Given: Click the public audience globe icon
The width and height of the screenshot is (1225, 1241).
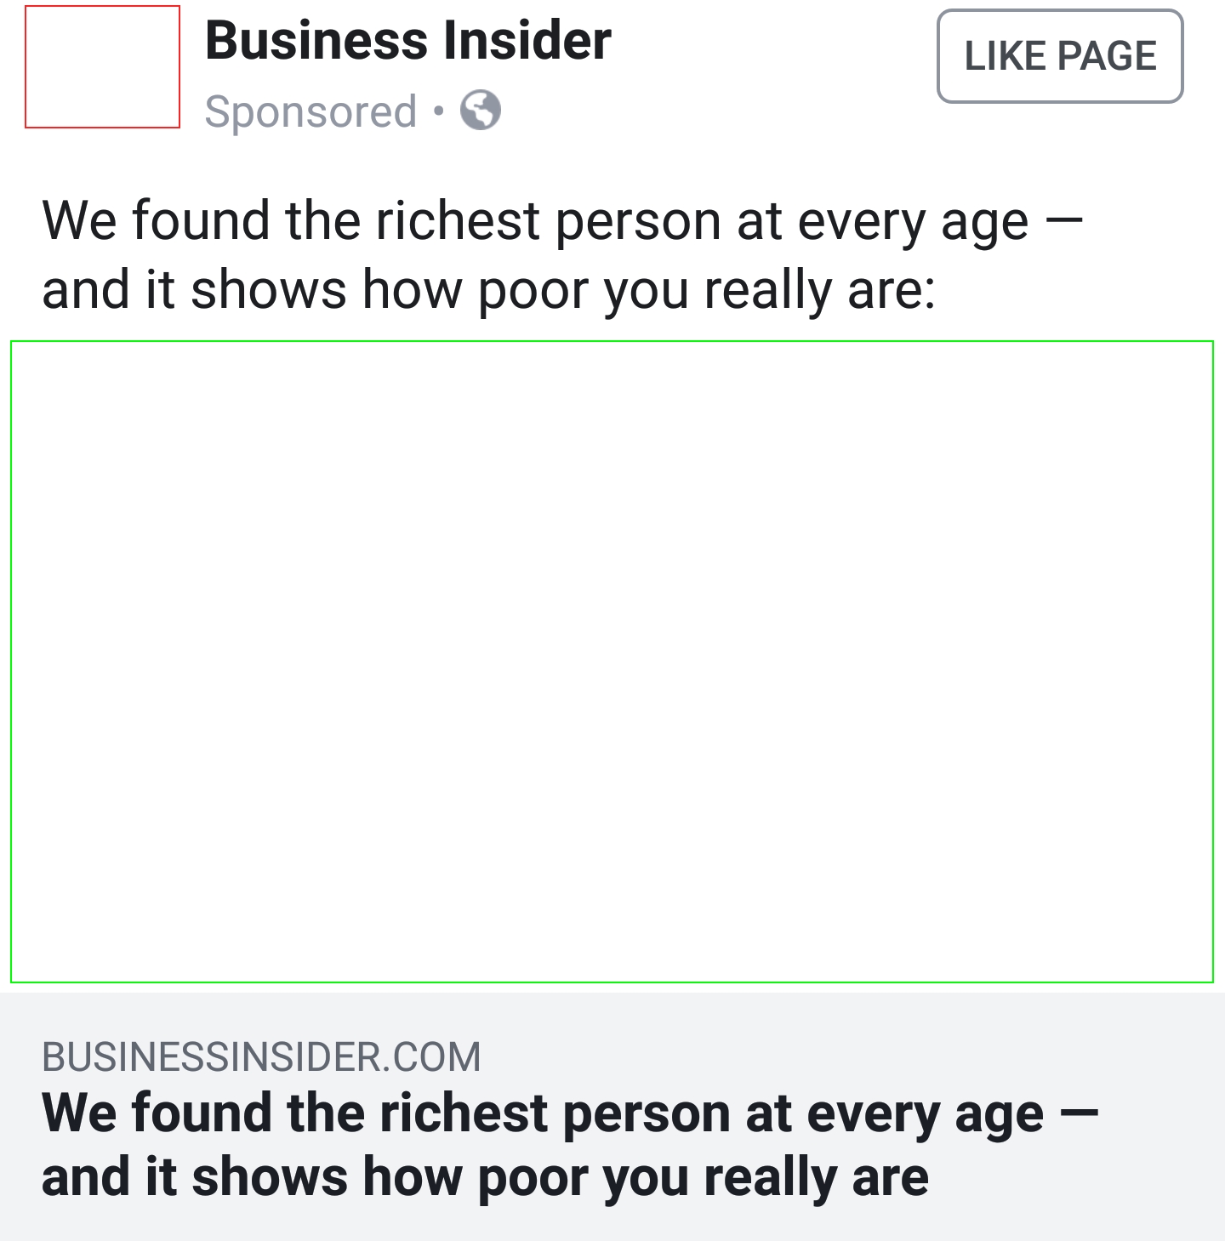Looking at the screenshot, I should 481,111.
